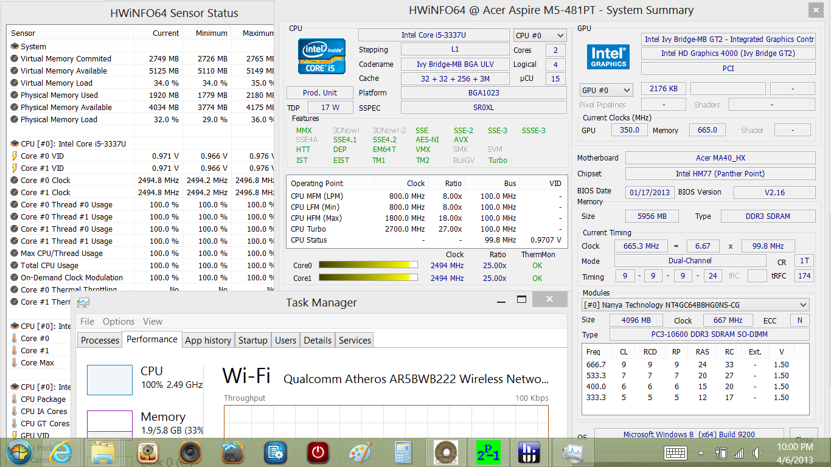Screen dimensions: 831x467
Task: Click the Current column header
Action: (x=158, y=33)
